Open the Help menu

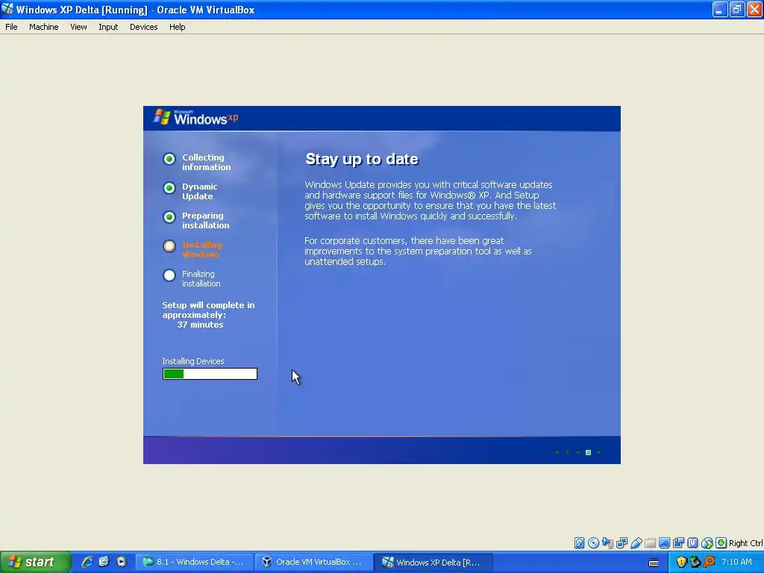pyautogui.click(x=178, y=27)
